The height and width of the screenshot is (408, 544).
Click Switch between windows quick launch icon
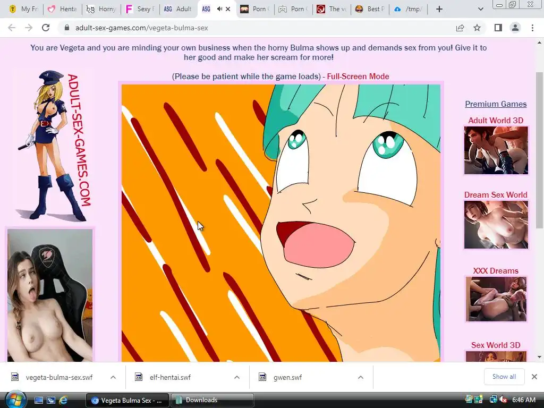[51, 401]
